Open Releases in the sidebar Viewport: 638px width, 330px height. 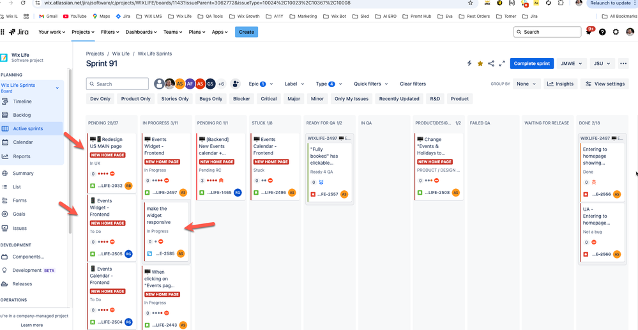coord(22,284)
